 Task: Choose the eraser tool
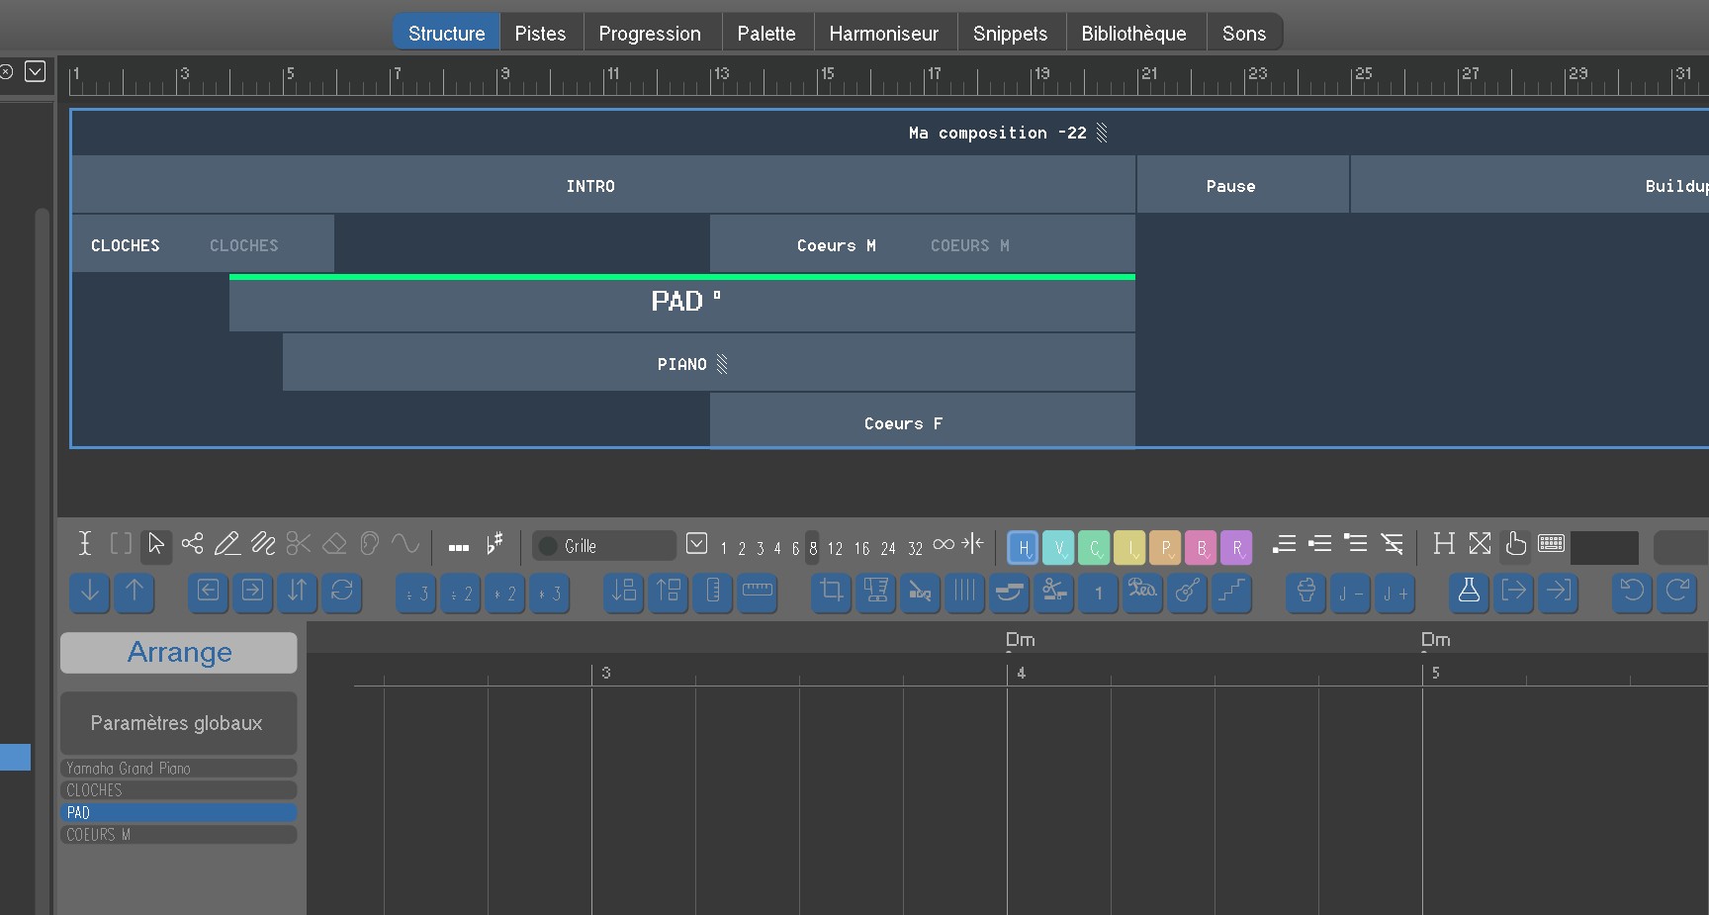pos(334,544)
